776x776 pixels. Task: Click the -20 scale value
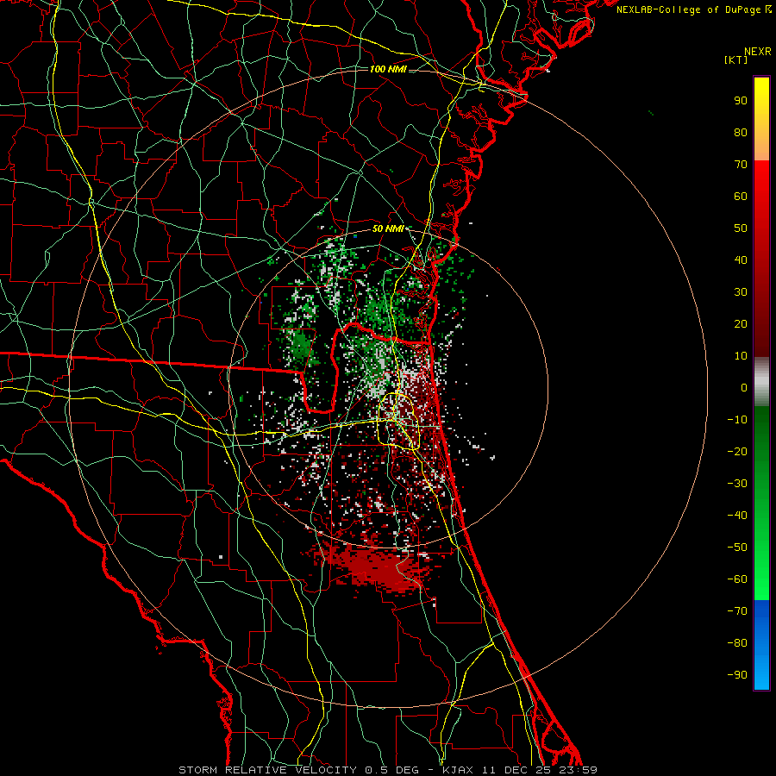[737, 451]
